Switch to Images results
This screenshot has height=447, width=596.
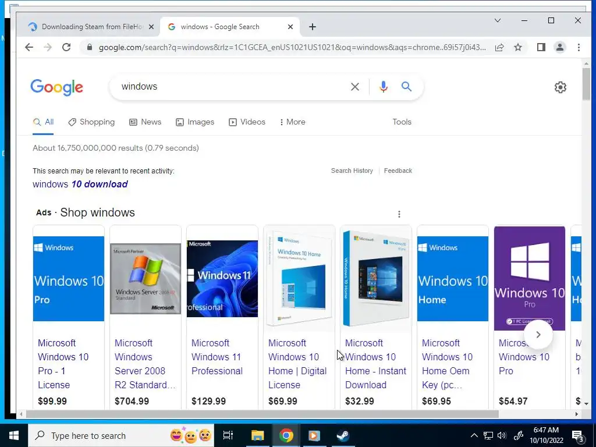pos(195,122)
